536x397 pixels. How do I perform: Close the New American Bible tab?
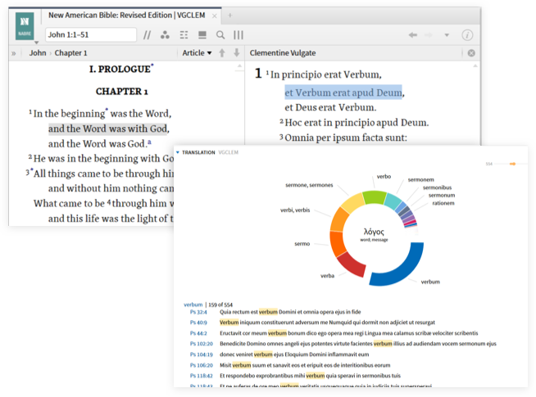click(215, 16)
